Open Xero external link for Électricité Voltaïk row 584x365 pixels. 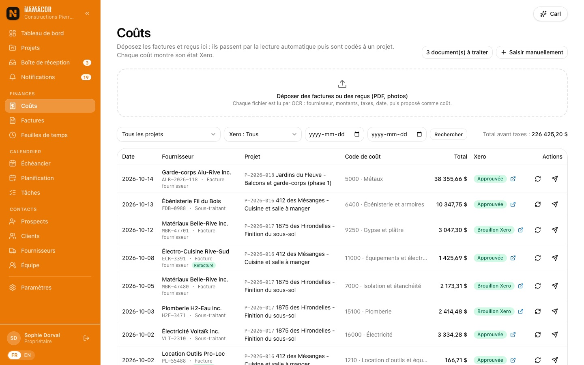[513, 335]
